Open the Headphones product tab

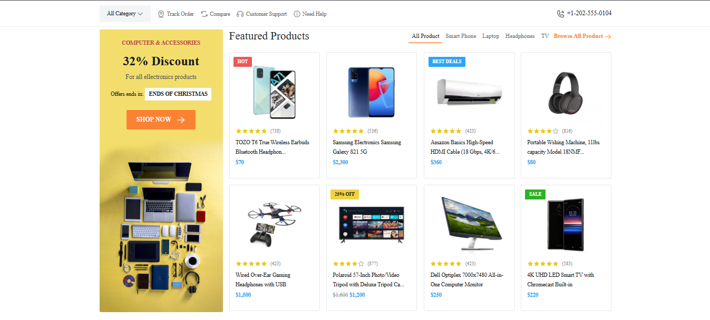(520, 36)
